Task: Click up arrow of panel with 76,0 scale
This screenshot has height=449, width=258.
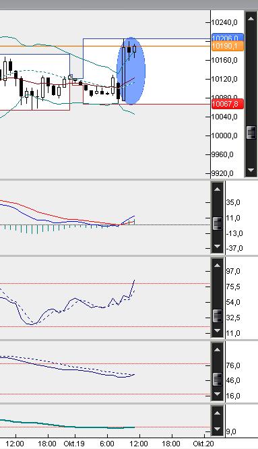Action: tap(218, 350)
